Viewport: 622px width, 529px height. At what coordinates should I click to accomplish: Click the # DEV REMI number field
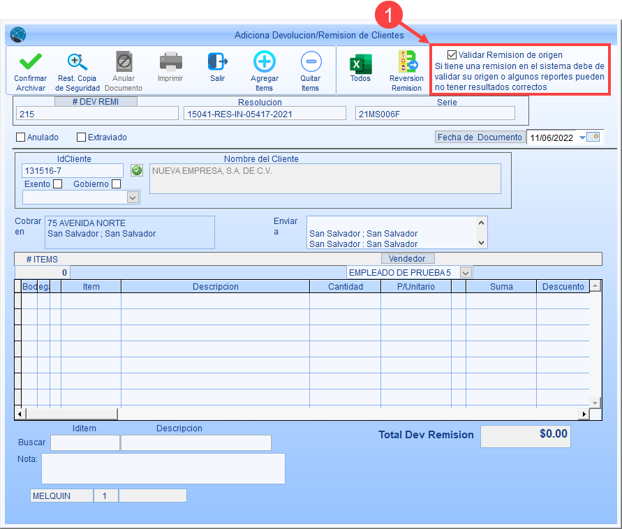(x=97, y=114)
